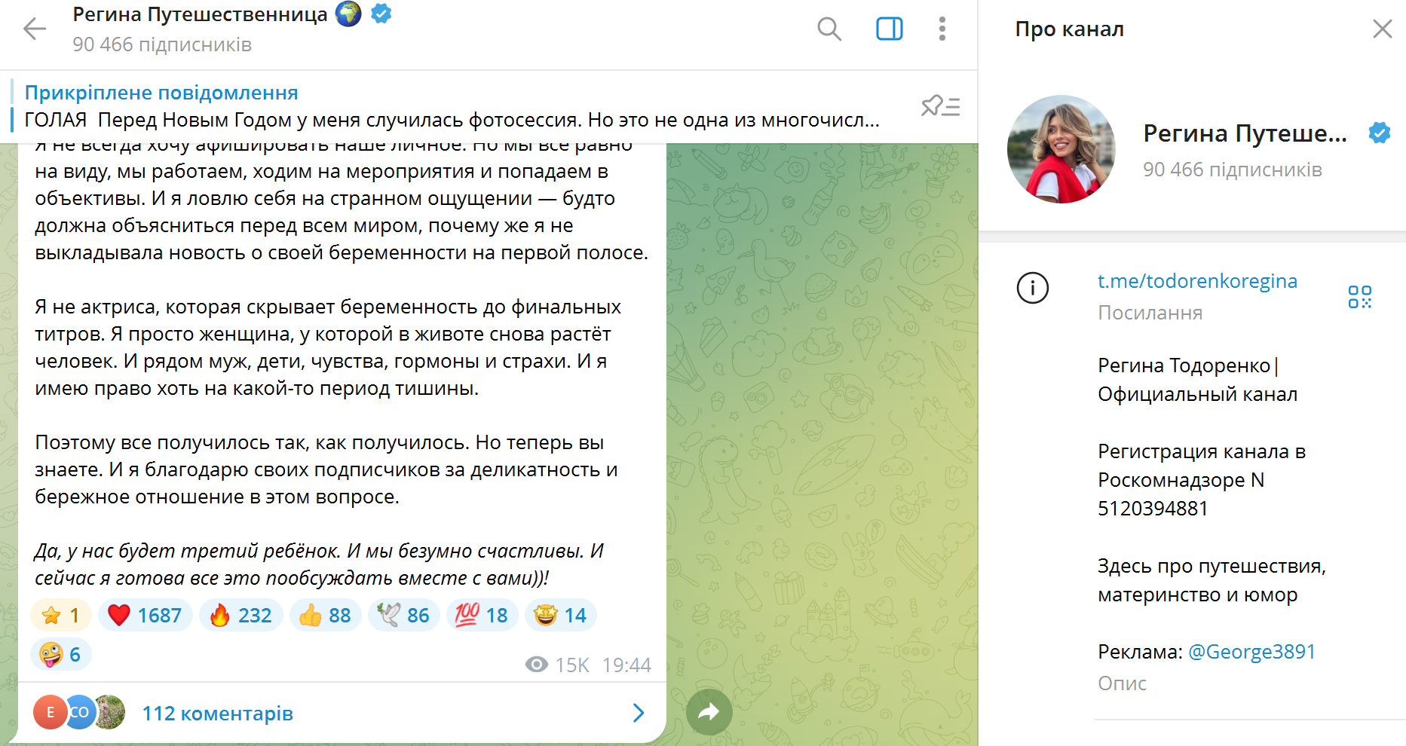Go back using the left arrow icon
The width and height of the screenshot is (1406, 746).
[35, 29]
